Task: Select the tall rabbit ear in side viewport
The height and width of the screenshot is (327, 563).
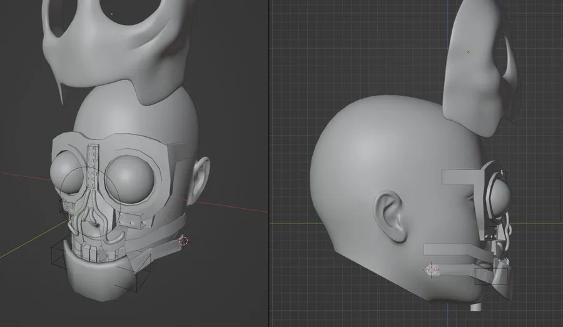Action: tap(474, 72)
